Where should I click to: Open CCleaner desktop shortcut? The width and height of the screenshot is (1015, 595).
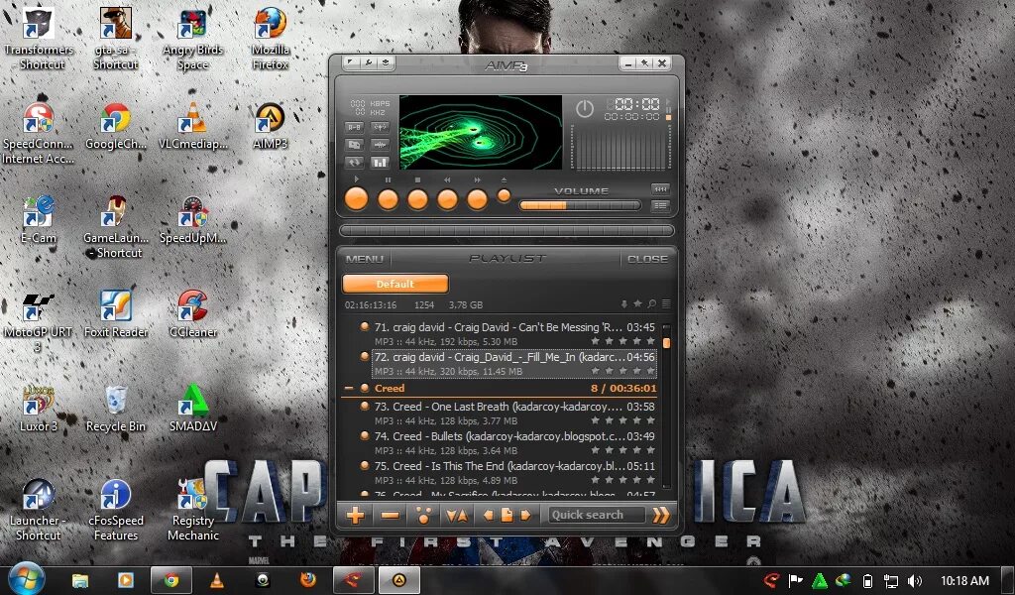[x=193, y=314]
